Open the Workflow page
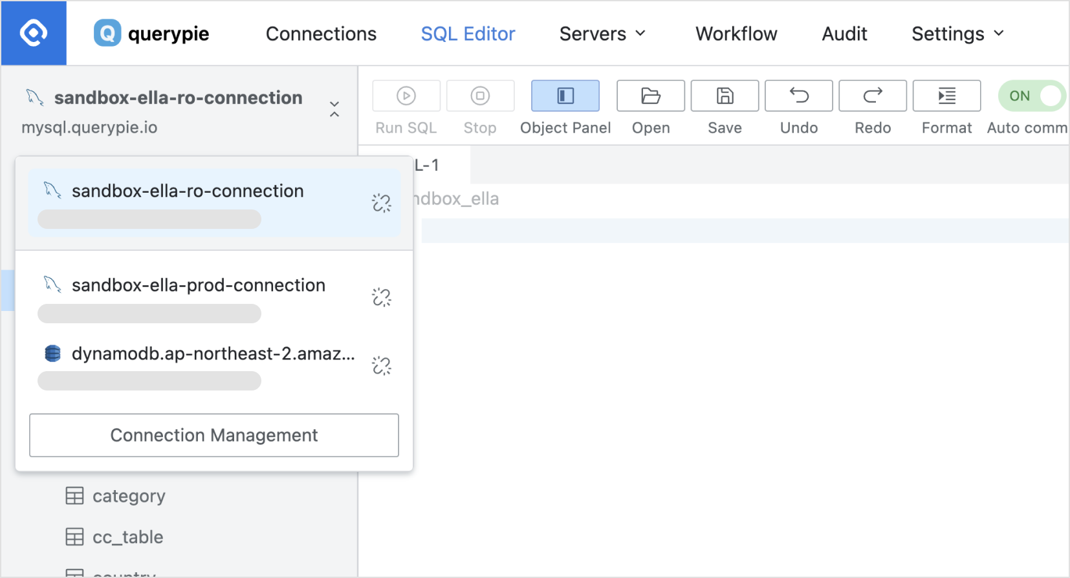This screenshot has width=1070, height=578. (x=736, y=34)
